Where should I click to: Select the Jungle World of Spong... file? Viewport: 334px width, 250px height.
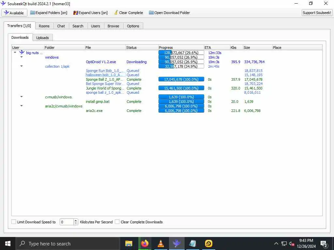coord(105,88)
